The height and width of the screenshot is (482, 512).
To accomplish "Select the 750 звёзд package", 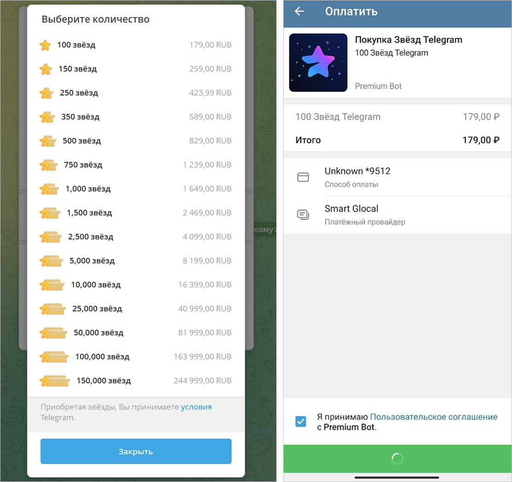I will (x=135, y=165).
